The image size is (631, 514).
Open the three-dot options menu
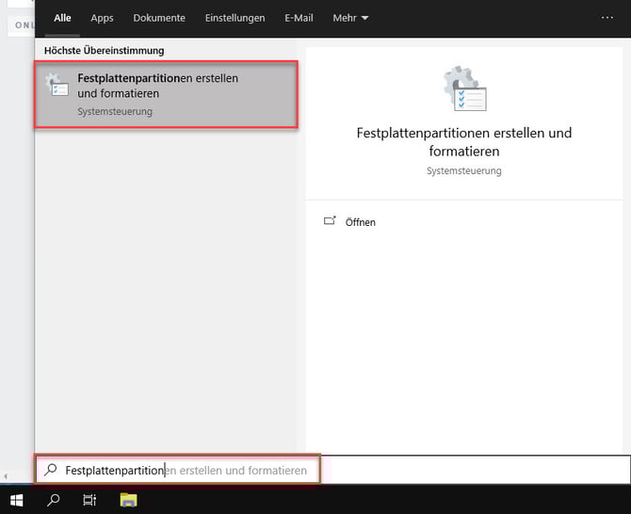(607, 18)
